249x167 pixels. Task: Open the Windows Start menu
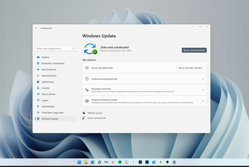(79, 162)
